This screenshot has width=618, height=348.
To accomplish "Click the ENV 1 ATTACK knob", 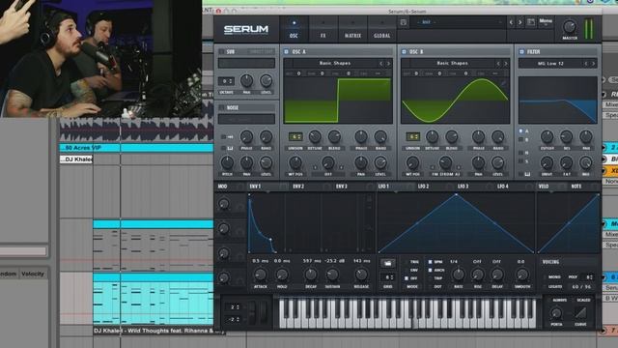I will pyautogui.click(x=260, y=275).
